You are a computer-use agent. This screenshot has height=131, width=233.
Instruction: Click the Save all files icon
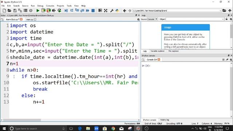tap(20, 11)
